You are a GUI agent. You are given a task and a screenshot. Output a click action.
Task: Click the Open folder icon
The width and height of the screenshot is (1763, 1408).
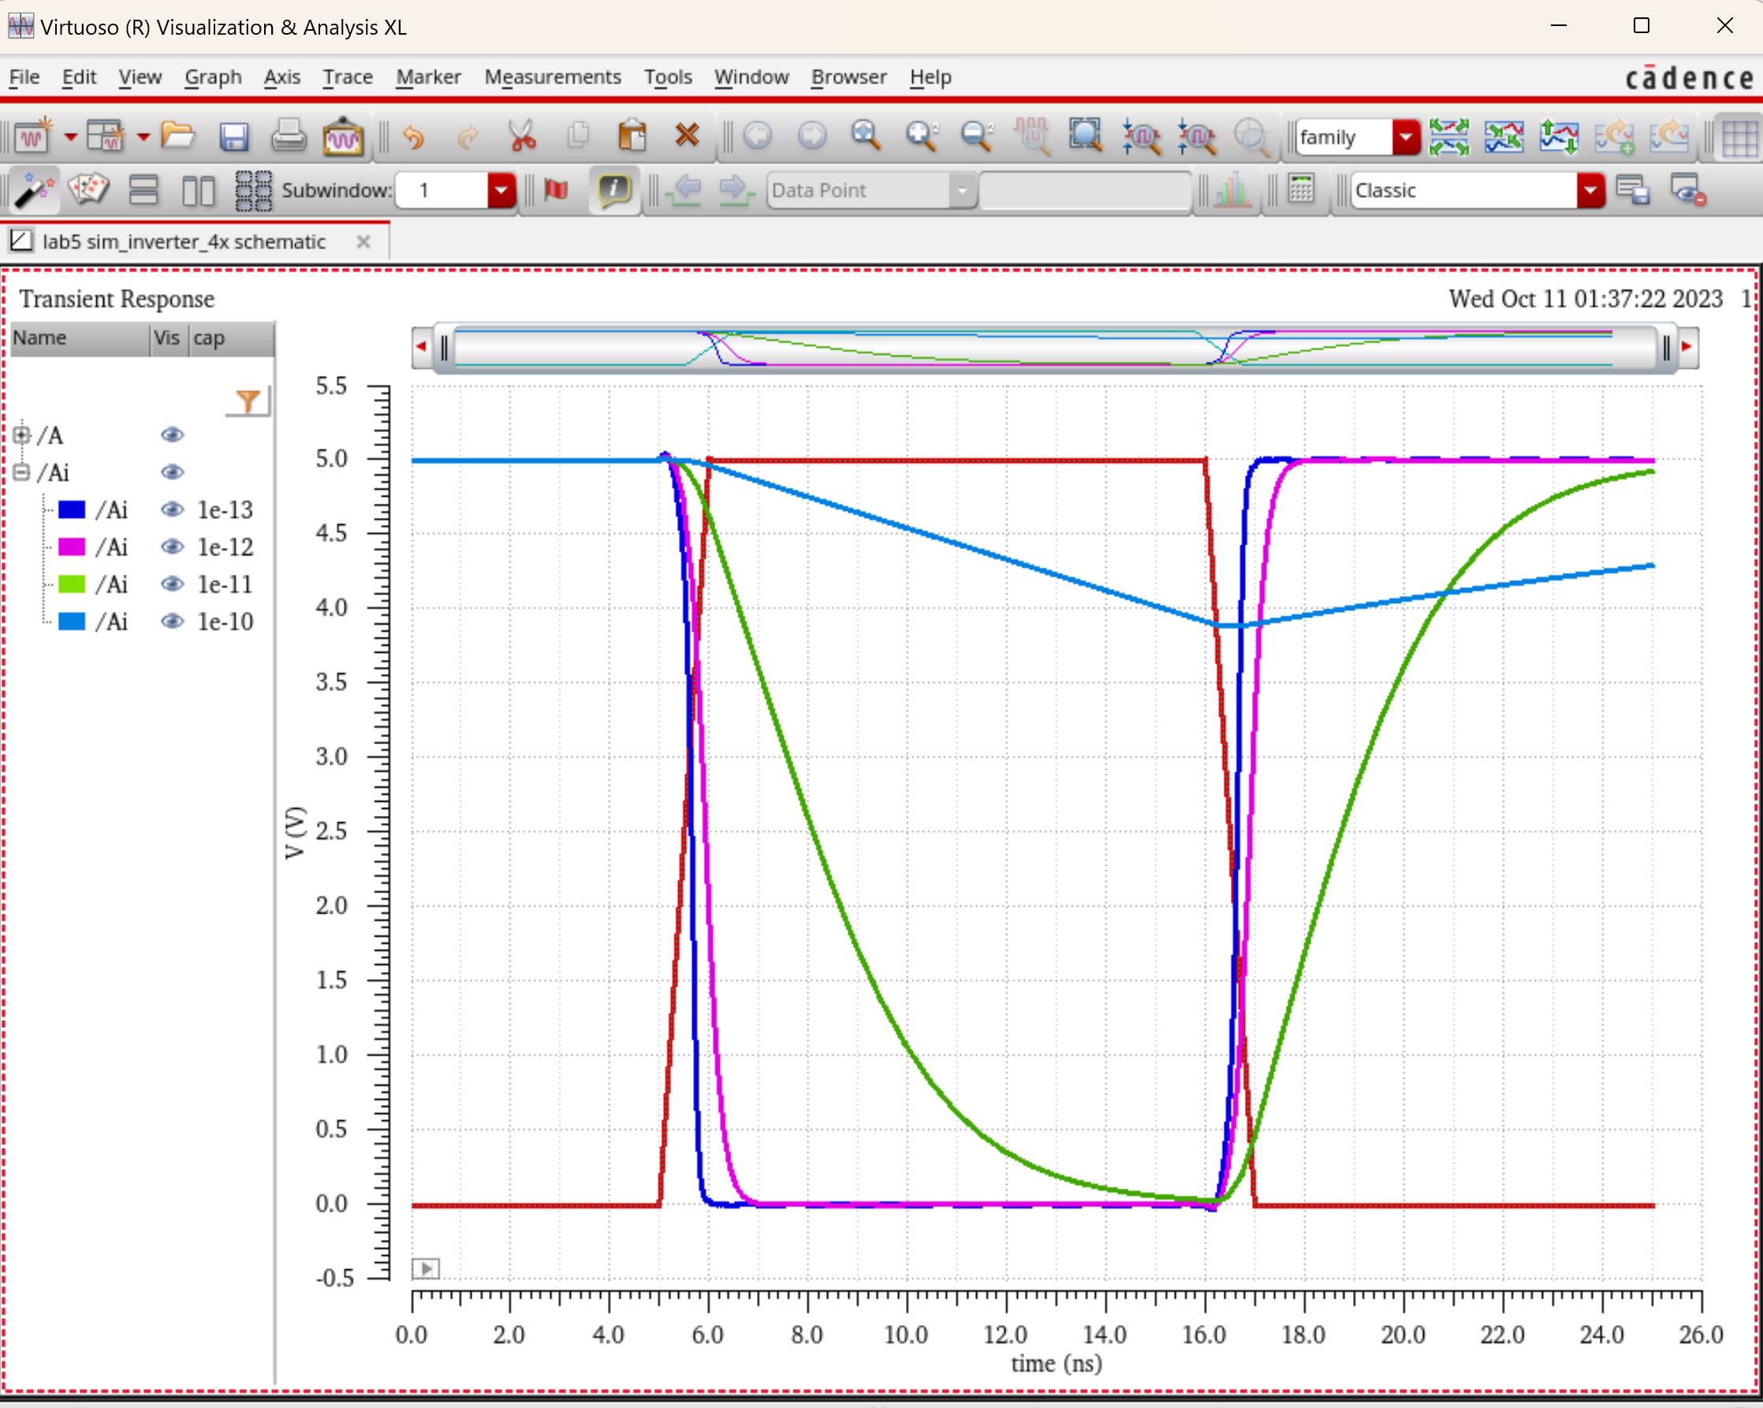[177, 135]
